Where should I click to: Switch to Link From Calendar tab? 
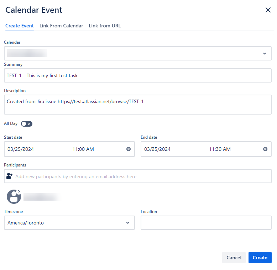point(61,26)
